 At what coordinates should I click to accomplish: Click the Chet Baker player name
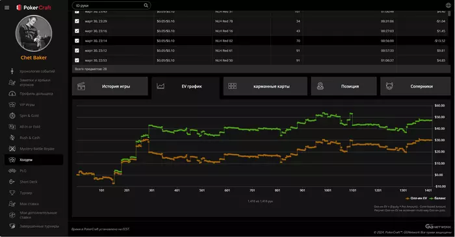click(x=34, y=58)
